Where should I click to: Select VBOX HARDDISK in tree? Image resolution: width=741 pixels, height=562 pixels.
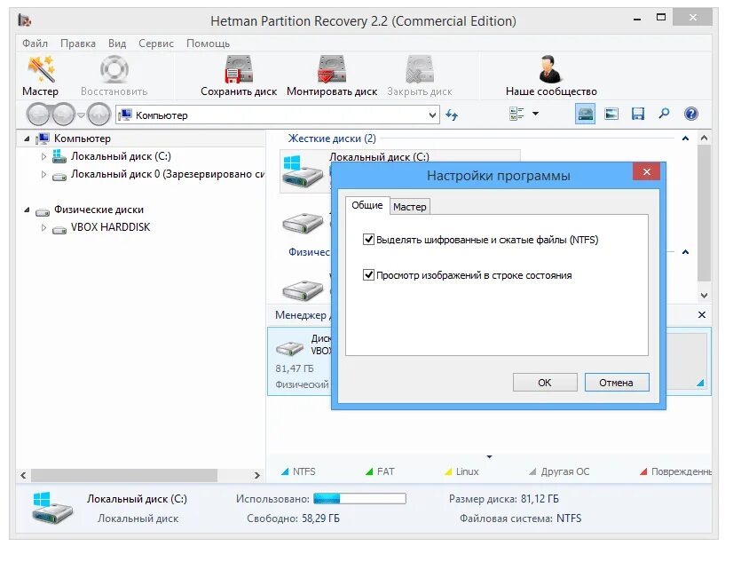pos(111,227)
